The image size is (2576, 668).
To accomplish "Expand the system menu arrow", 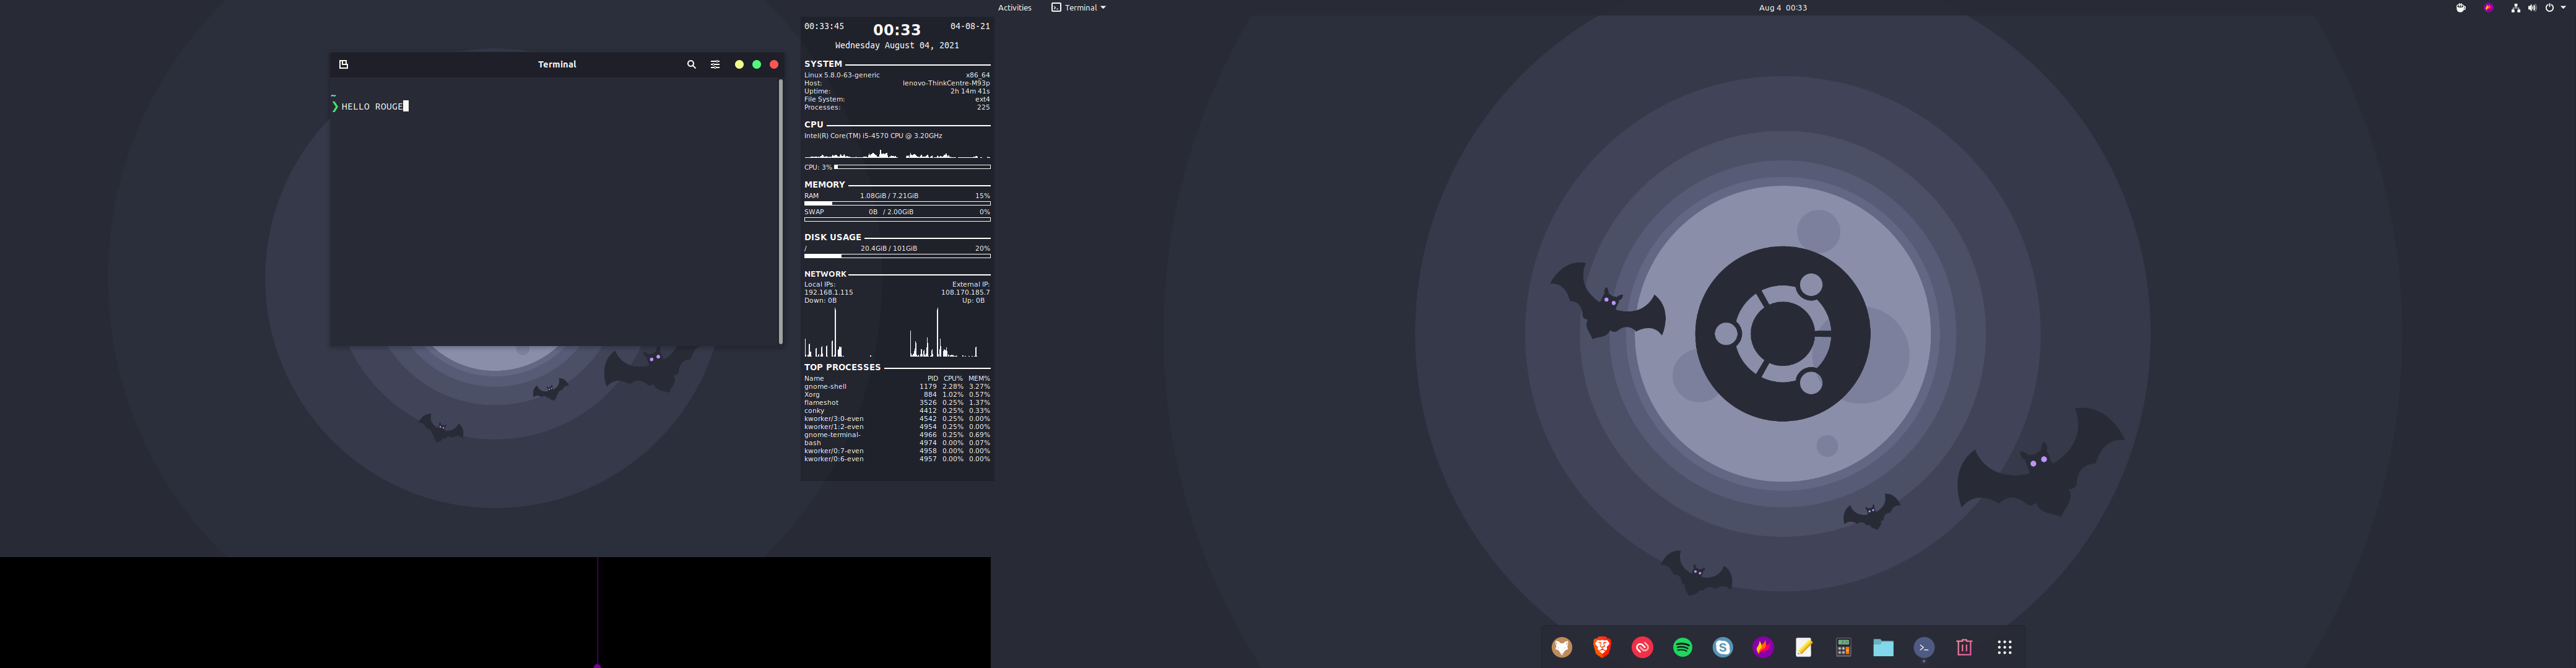I will coord(2563,8).
